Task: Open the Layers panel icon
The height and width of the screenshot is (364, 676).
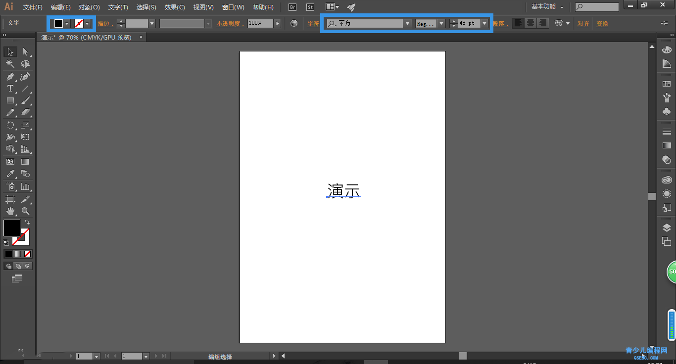Action: (667, 228)
